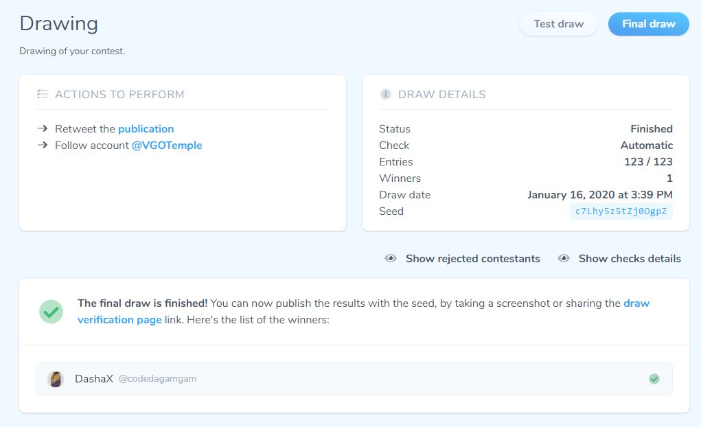701x427 pixels.
Task: Click the large green success checkmark icon
Action: click(51, 312)
